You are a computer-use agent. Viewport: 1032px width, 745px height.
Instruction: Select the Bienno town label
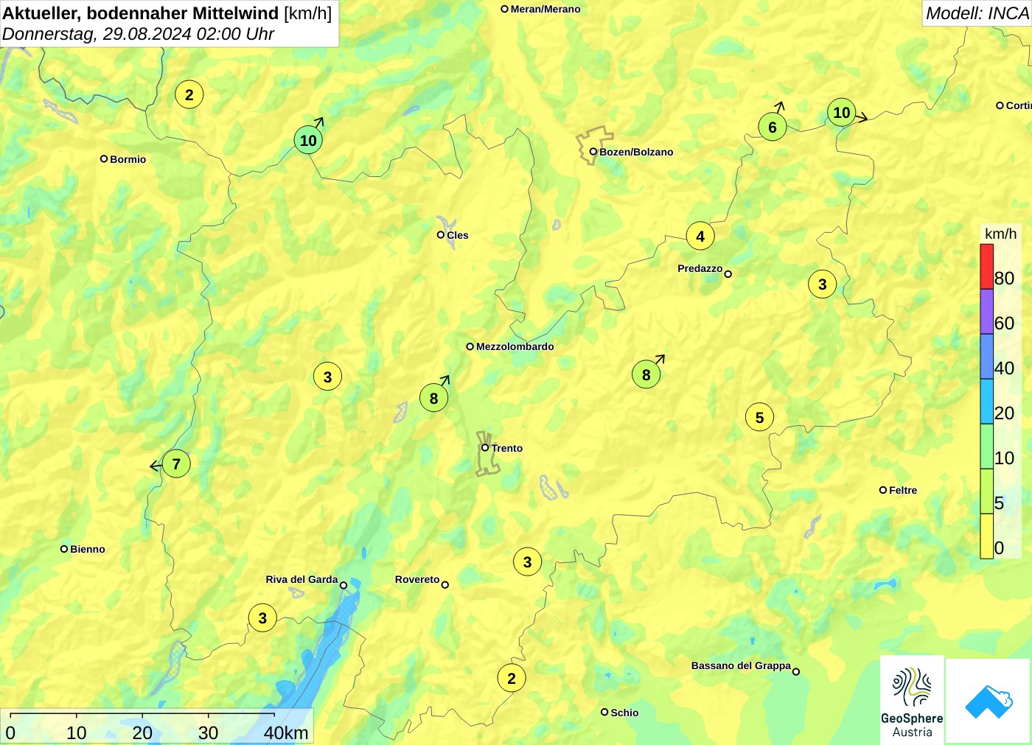coord(88,549)
